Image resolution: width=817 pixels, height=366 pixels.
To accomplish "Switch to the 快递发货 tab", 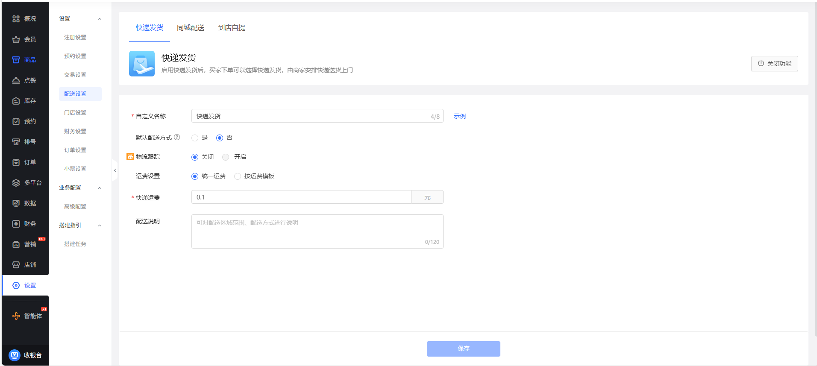I will coord(150,28).
